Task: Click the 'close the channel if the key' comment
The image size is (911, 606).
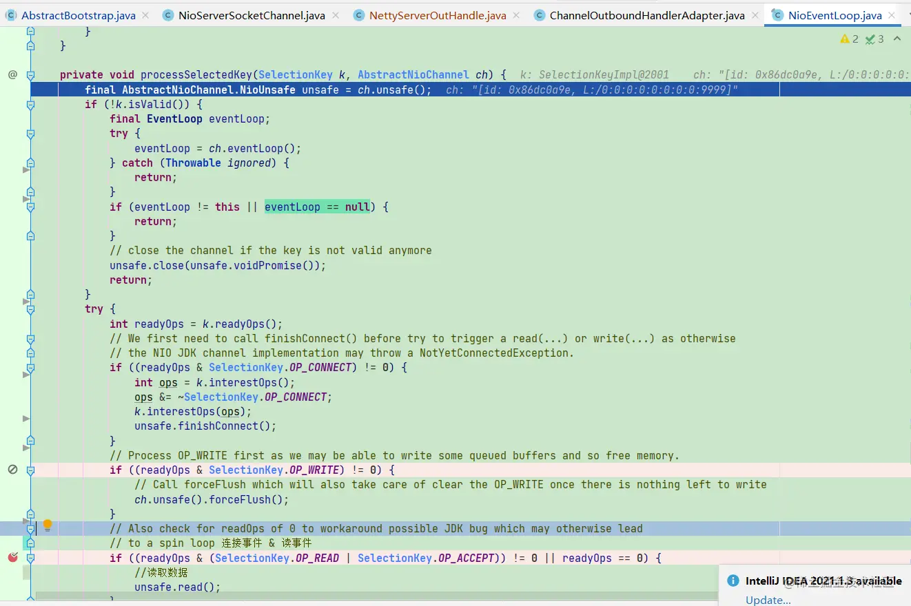Action: pyautogui.click(x=271, y=250)
